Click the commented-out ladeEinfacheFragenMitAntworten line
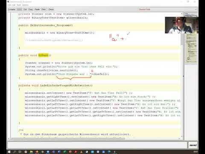The width and height of the screenshot is (205, 154). pyautogui.click(x=54, y=40)
